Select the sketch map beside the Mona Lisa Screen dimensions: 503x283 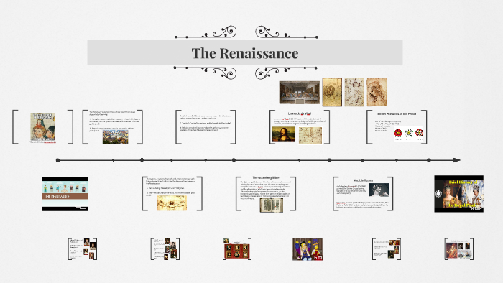tap(310, 135)
